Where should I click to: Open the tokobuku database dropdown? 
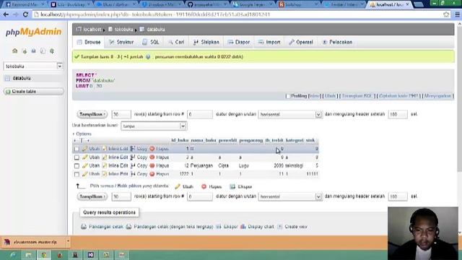coord(33,66)
